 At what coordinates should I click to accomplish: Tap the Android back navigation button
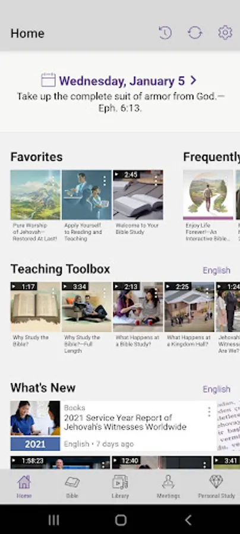(188, 520)
